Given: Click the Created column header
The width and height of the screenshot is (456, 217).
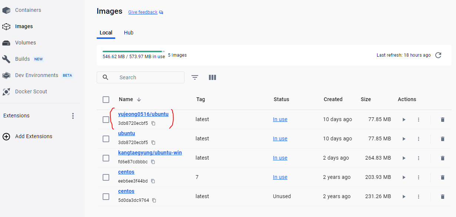Looking at the screenshot, I should click(x=333, y=100).
